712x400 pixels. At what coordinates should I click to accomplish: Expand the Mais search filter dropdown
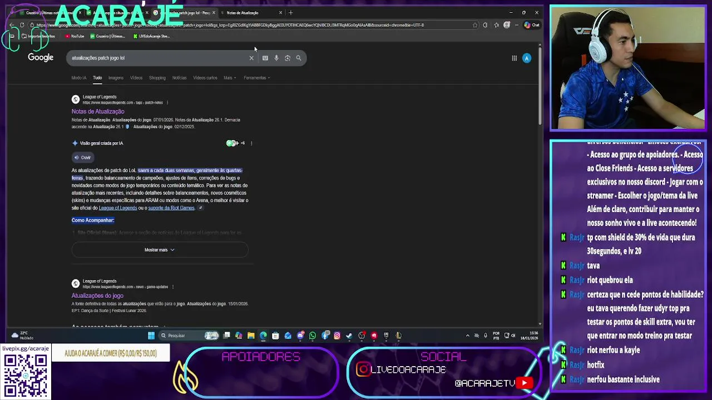pos(230,78)
